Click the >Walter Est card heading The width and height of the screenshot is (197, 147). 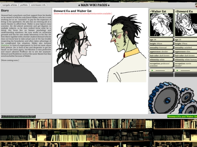tap(158, 11)
